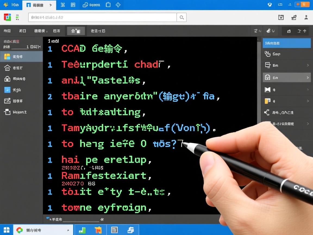Open the first menu item in the menu bar
The width and height of the screenshot is (313, 235).
coord(7,31)
